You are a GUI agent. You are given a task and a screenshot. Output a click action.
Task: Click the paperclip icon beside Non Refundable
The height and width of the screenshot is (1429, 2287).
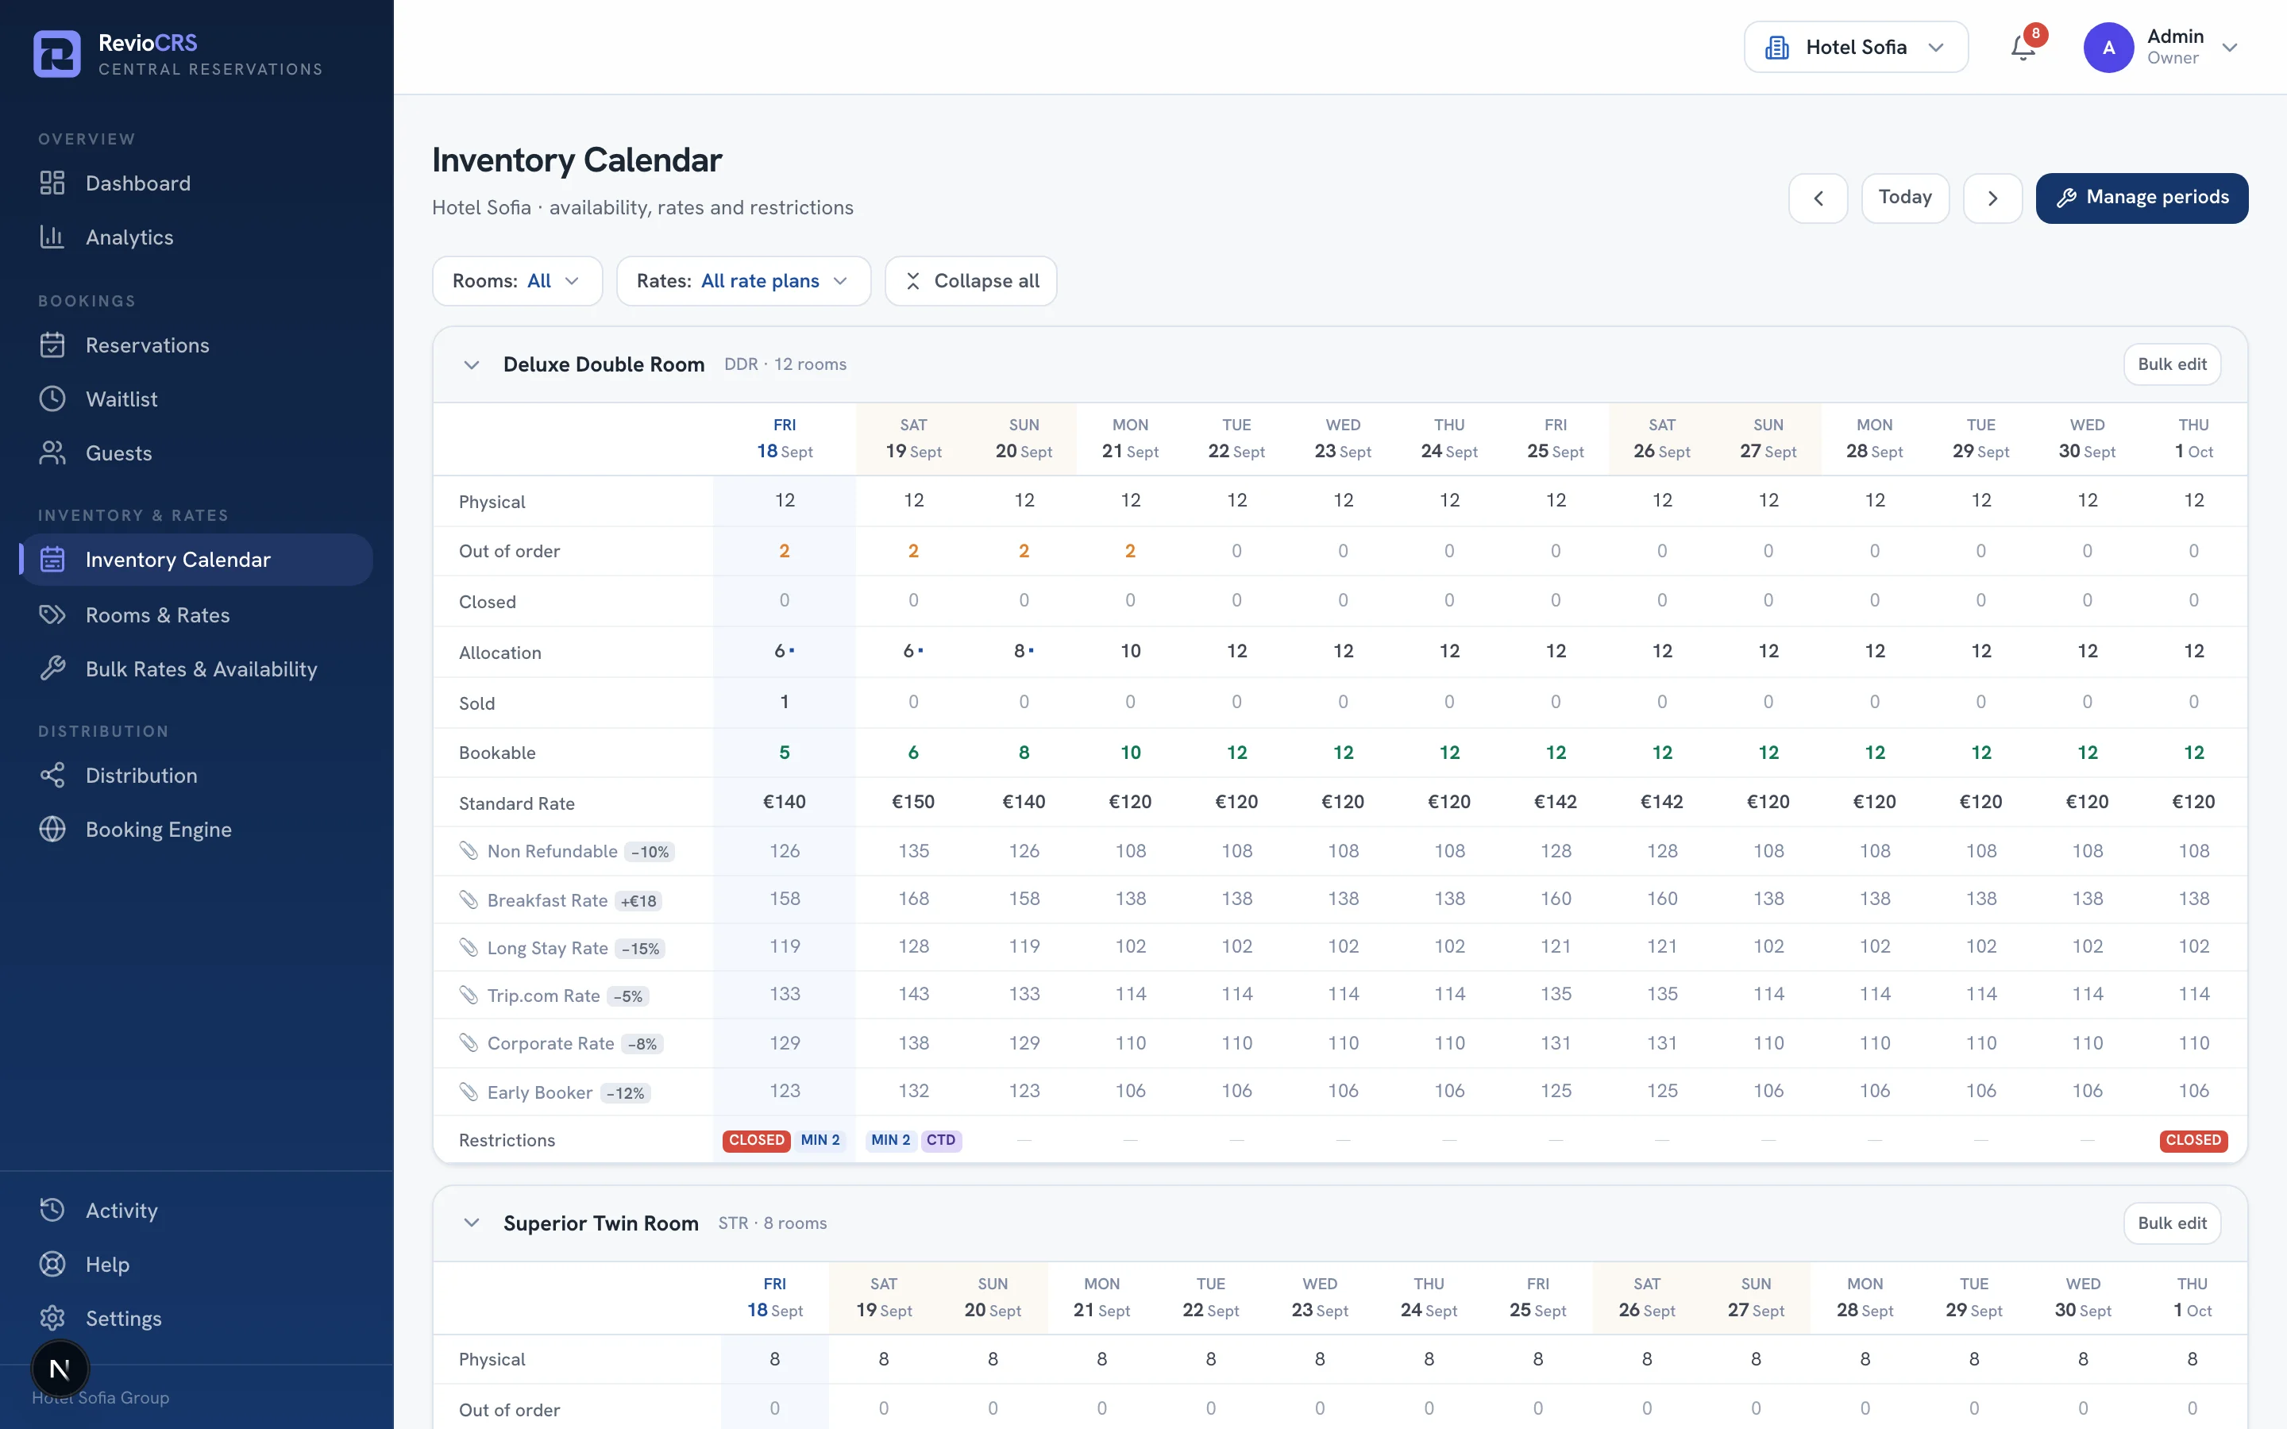[469, 850]
